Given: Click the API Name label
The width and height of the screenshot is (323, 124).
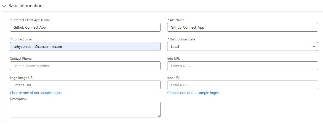Looking at the screenshot, I should [177, 20].
